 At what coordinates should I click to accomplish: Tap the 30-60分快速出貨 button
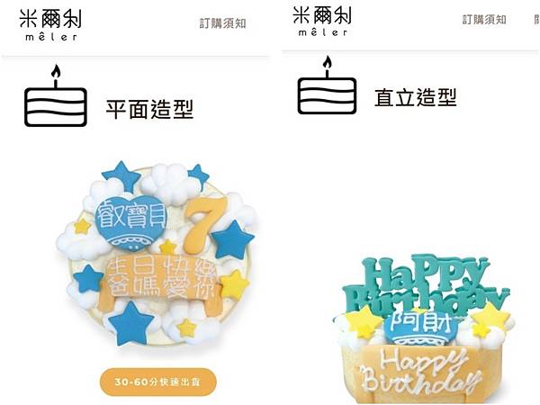click(158, 382)
